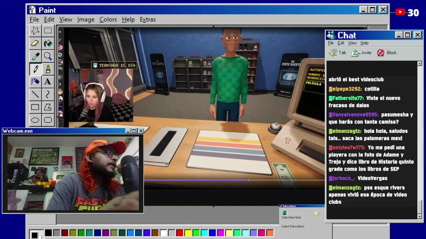
Task: Click the Latest Subscribers label
Action: [293, 226]
